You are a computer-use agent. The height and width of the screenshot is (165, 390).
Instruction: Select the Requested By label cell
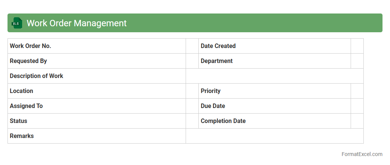96,61
